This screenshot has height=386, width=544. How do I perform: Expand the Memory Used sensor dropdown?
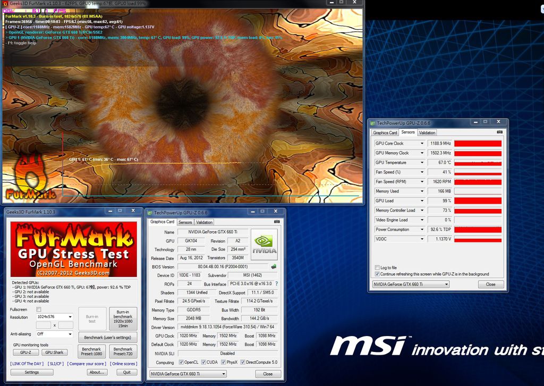pyautogui.click(x=422, y=191)
